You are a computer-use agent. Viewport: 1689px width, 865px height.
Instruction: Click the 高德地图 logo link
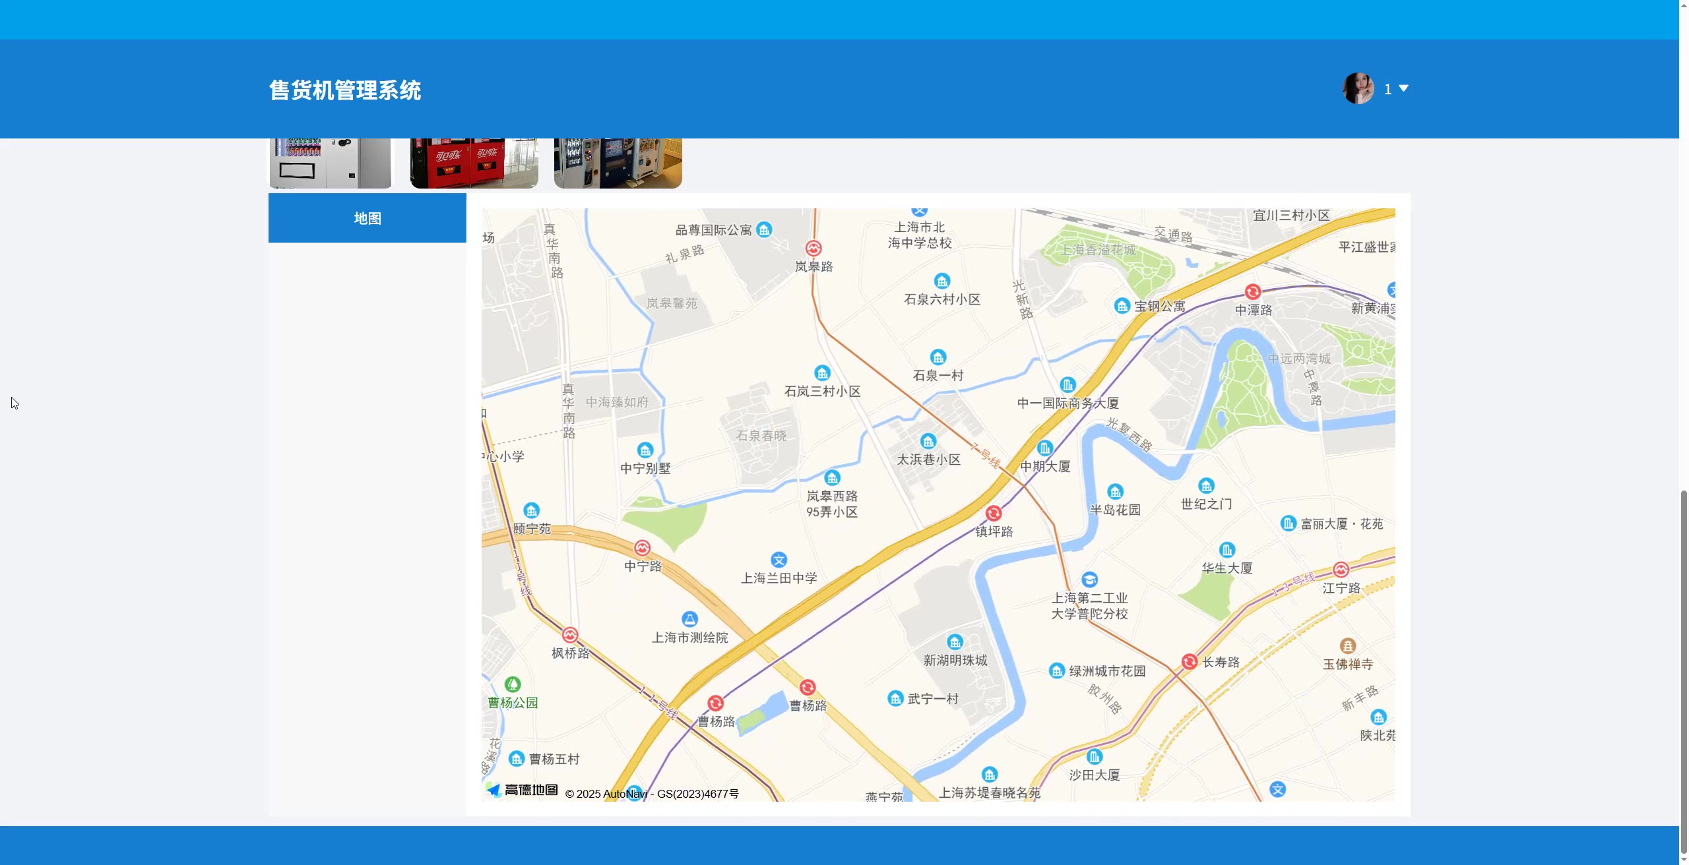pyautogui.click(x=523, y=790)
